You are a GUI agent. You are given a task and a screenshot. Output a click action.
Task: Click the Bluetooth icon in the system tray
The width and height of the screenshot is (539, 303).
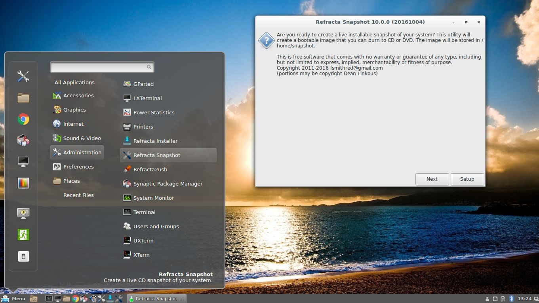point(511,299)
